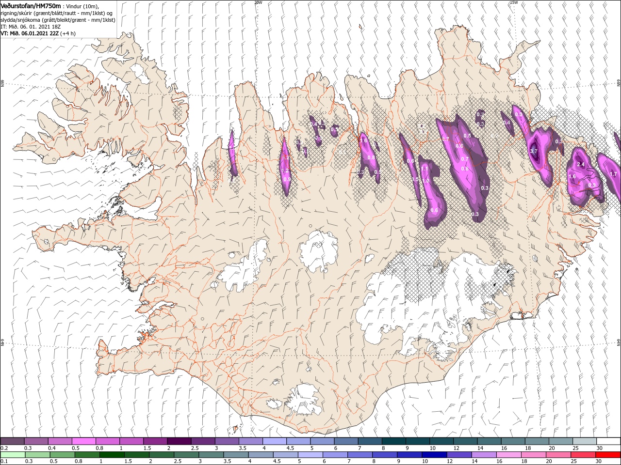
Task: Select the pink swatch labeled 16 in rain legend
Action: tap(509, 455)
